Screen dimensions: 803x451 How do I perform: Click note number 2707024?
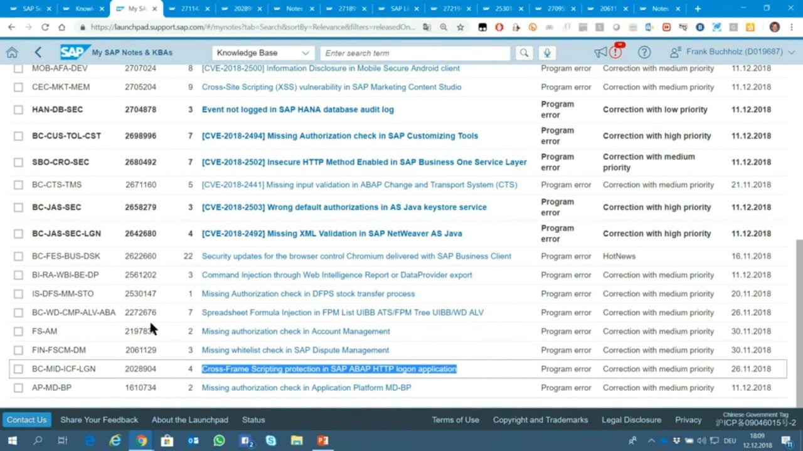click(x=141, y=68)
